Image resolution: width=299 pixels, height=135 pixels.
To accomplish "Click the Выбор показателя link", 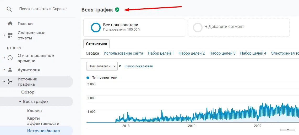I will coord(139,66).
